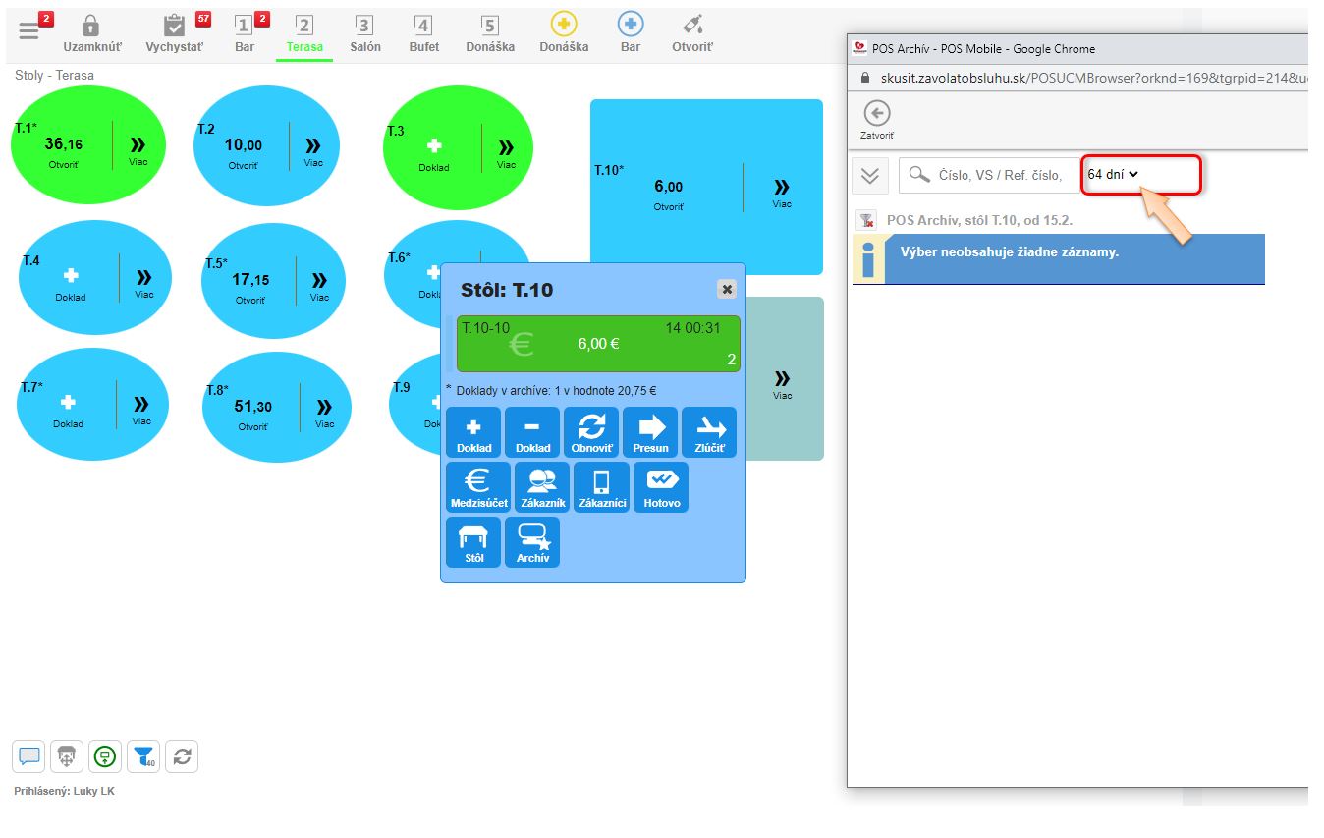This screenshot has width=1324, height=838.
Task: Switch to the Bufet tab
Action: [423, 33]
